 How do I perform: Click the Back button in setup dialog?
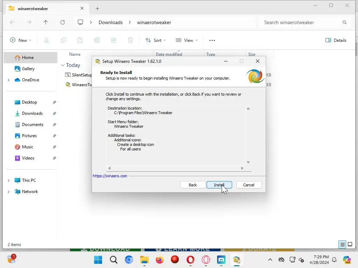(193, 185)
